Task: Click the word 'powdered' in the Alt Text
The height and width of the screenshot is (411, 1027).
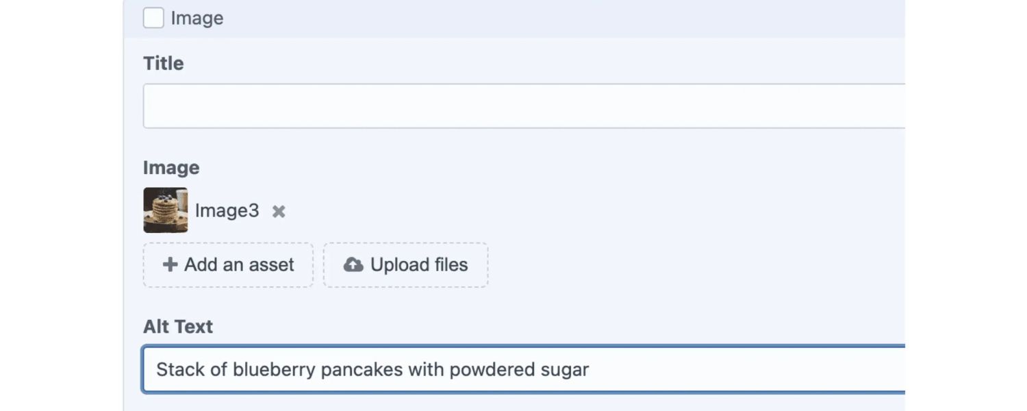Action: [x=487, y=370]
